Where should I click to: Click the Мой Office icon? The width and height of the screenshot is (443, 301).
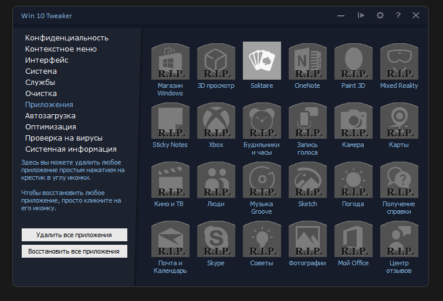[x=353, y=239]
